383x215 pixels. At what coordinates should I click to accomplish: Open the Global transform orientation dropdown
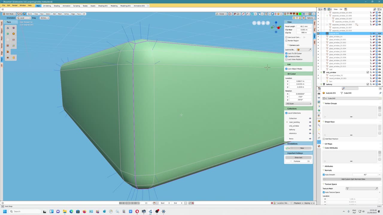point(221,14)
